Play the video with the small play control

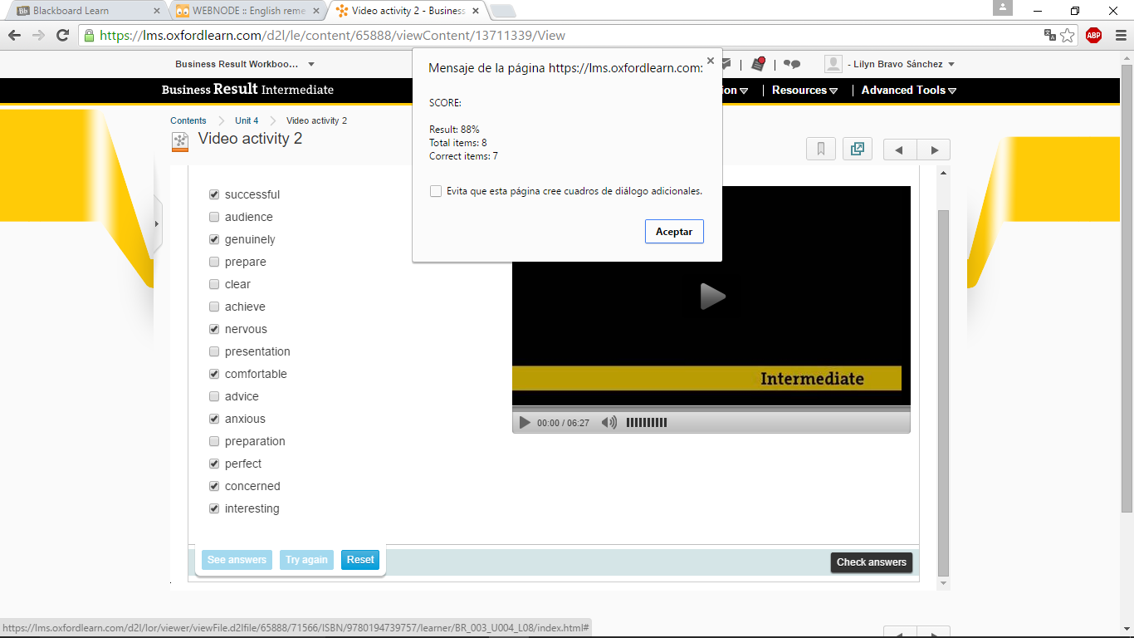(x=524, y=423)
